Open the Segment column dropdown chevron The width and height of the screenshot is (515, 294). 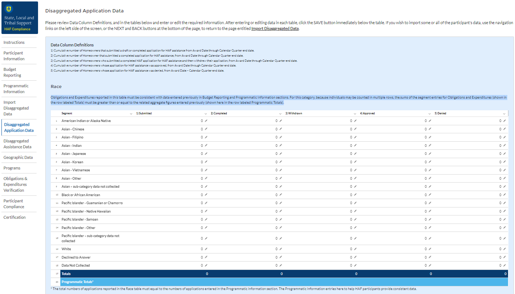coord(131,114)
